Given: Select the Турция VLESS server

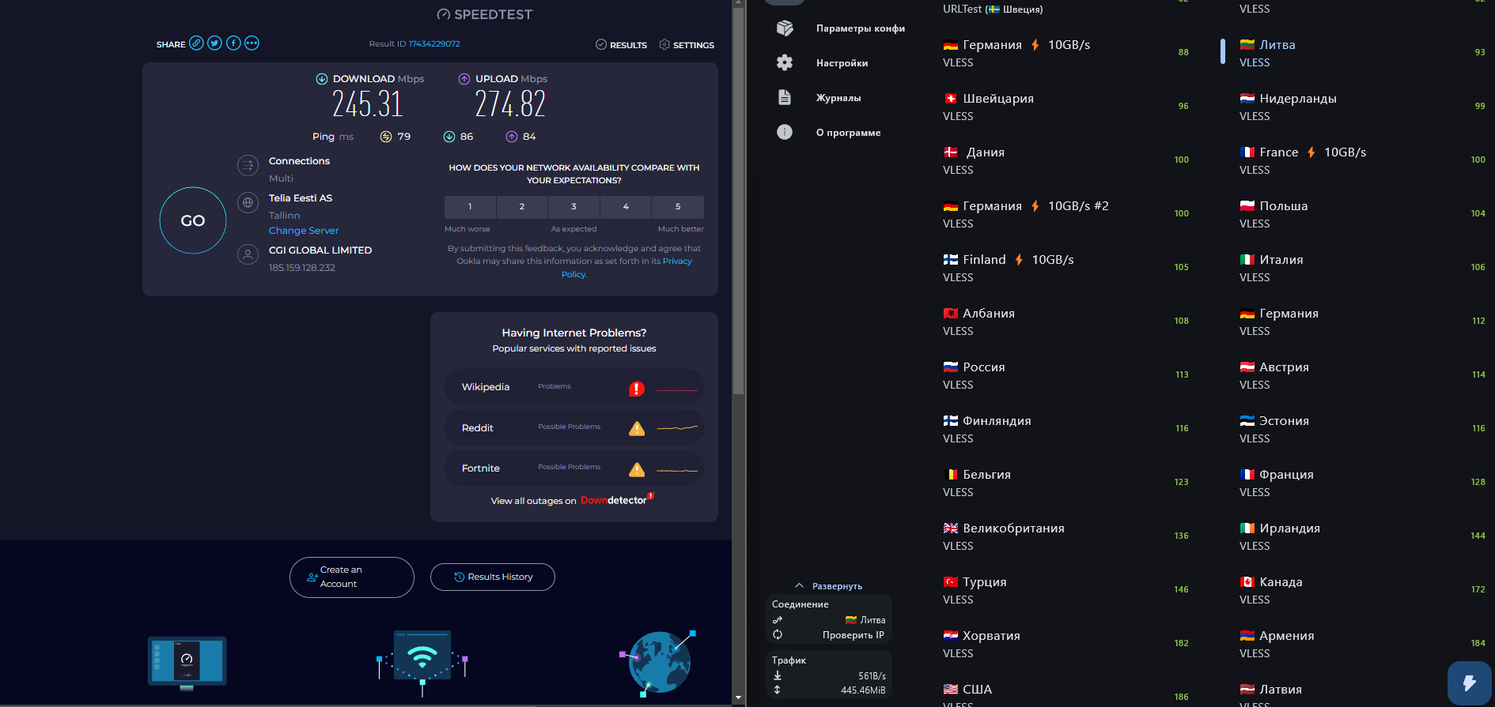Looking at the screenshot, I should [1066, 590].
